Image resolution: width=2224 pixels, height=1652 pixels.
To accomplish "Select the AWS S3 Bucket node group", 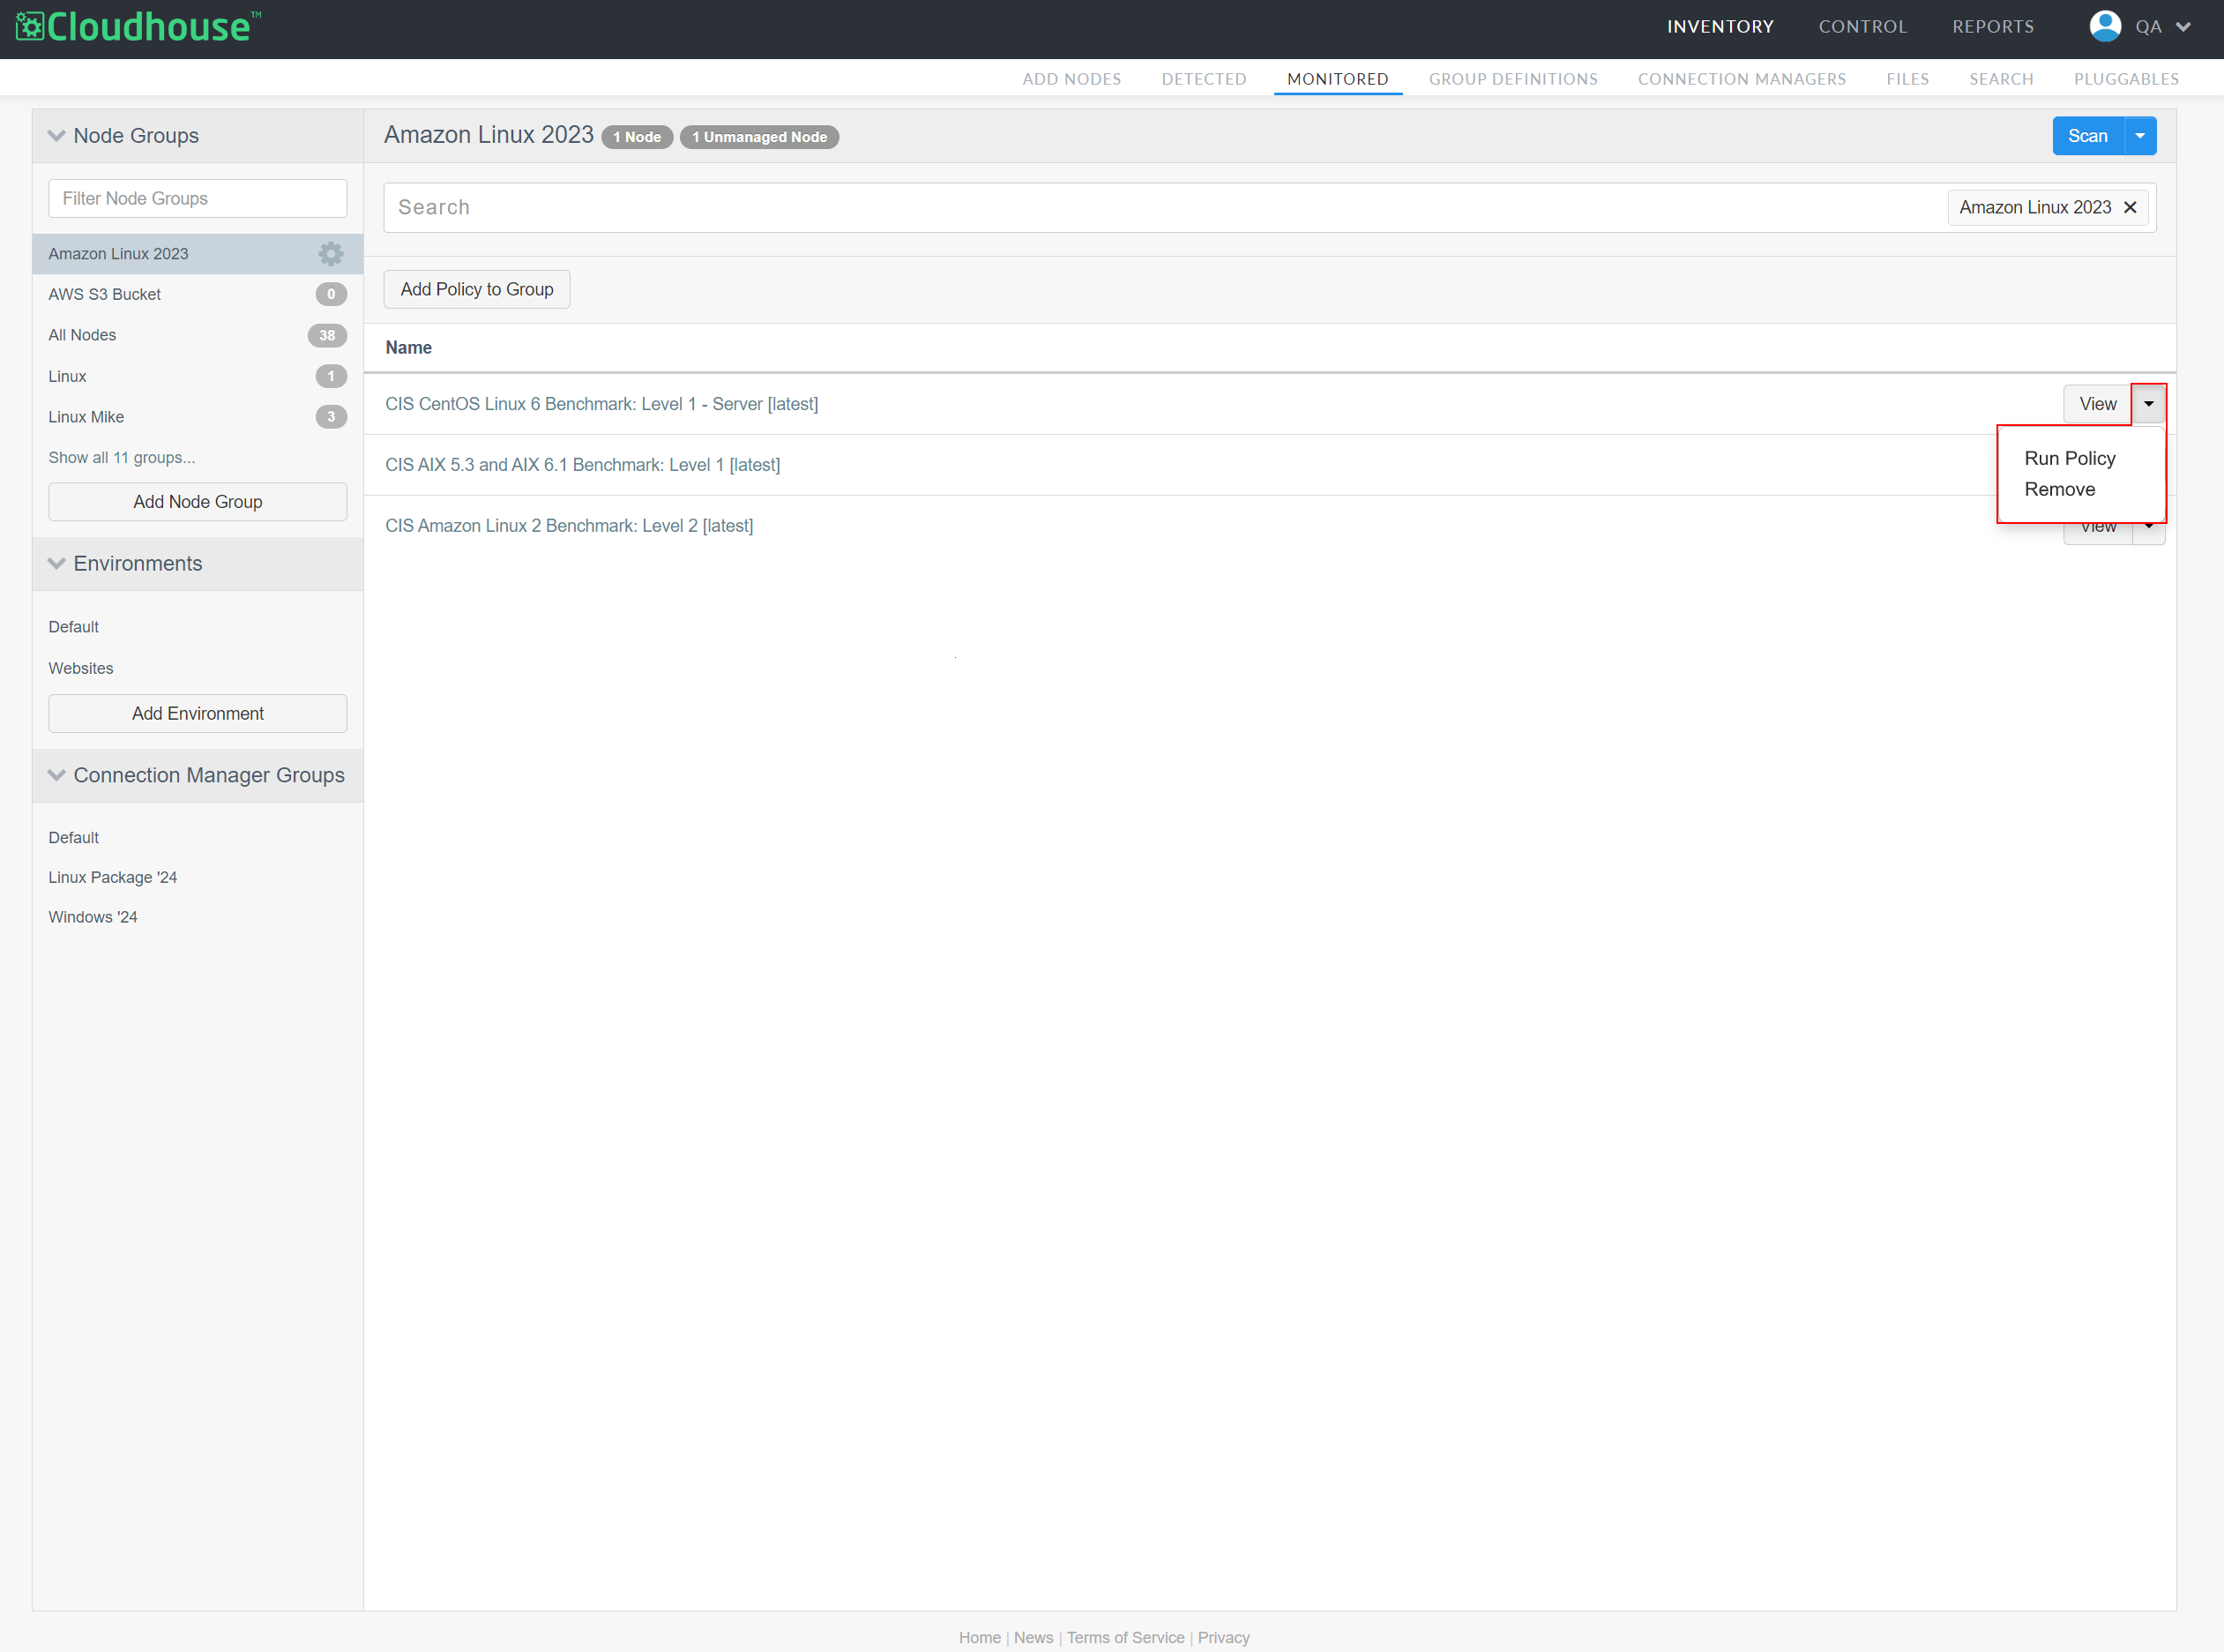I will coord(198,294).
